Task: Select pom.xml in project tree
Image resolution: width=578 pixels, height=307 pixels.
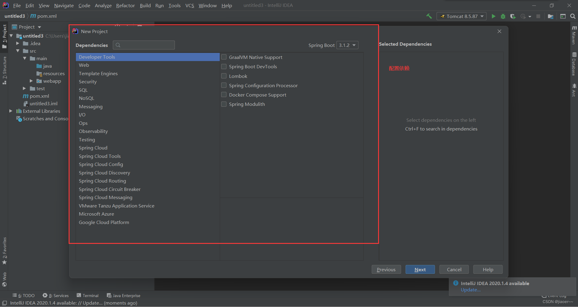Action: (36, 96)
